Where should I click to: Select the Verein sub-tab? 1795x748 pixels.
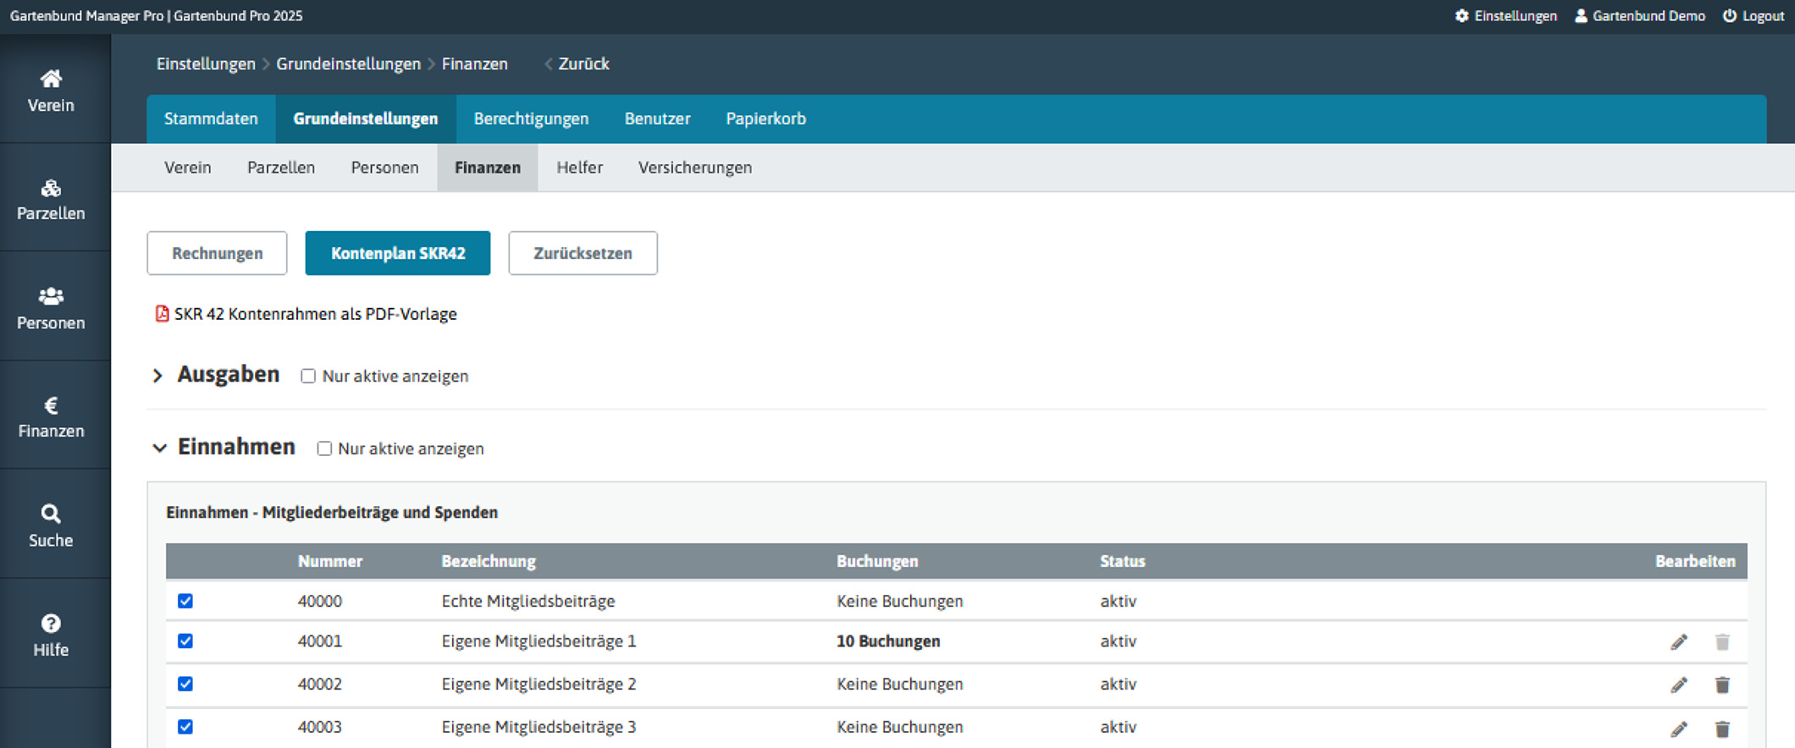coord(188,168)
